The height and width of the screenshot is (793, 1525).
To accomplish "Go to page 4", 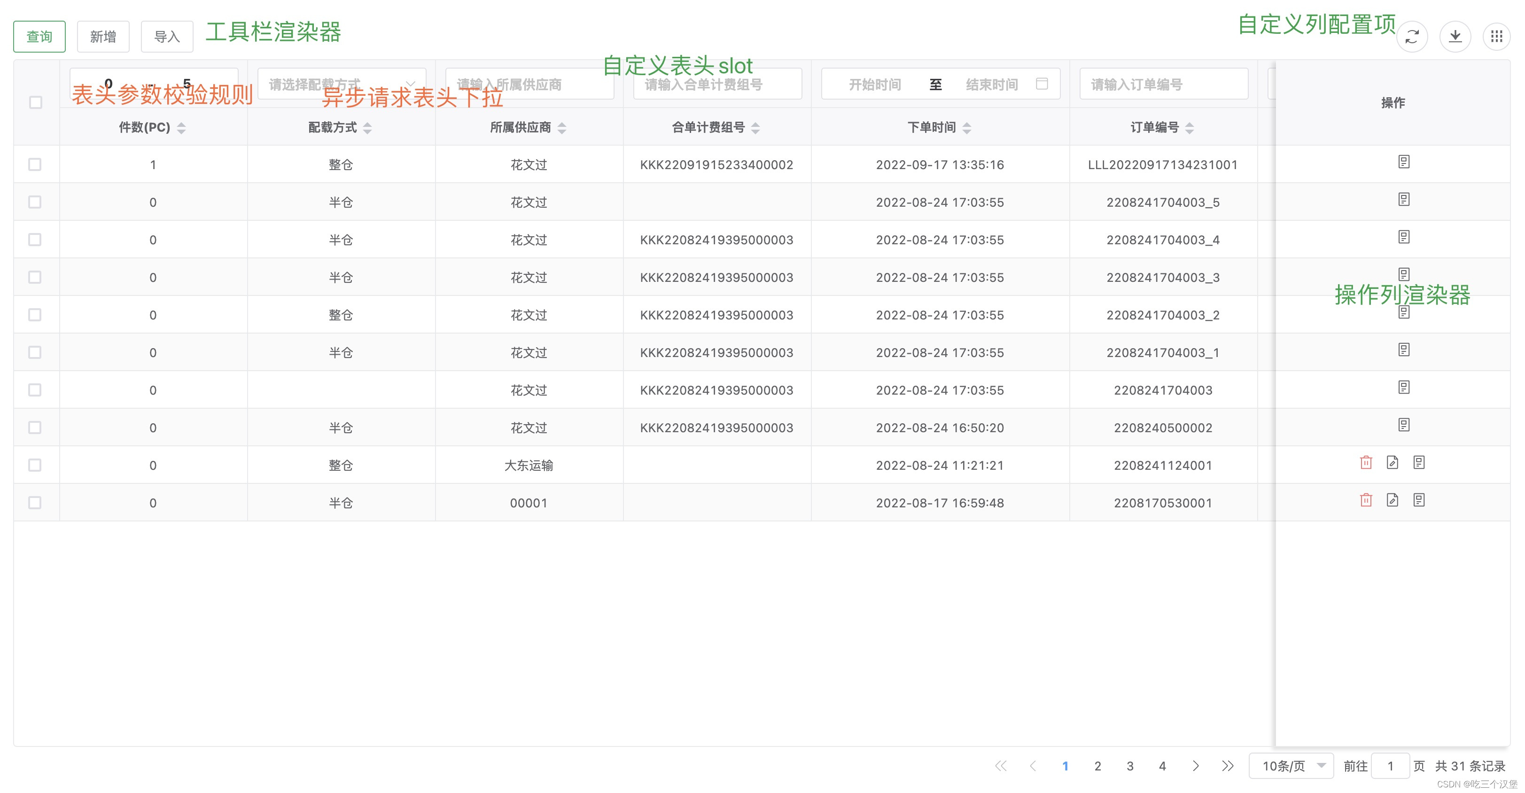I will click(x=1162, y=766).
